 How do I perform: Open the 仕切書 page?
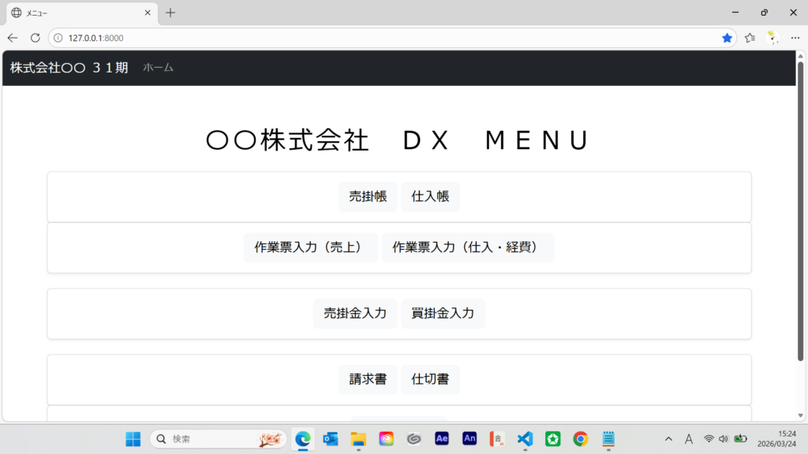(430, 380)
